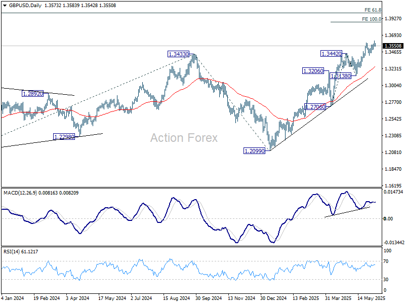Click the 14 May 2025 date marker
Image resolution: width=405 pixels, height=304 pixels.
click(372, 297)
